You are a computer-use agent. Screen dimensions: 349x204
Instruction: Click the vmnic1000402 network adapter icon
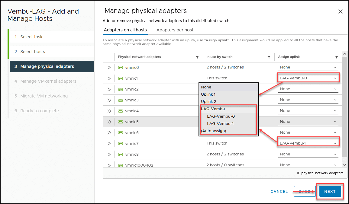tap(121, 165)
